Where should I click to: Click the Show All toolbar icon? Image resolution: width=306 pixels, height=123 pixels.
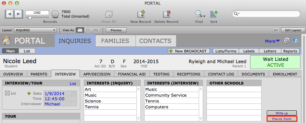tap(109, 14)
